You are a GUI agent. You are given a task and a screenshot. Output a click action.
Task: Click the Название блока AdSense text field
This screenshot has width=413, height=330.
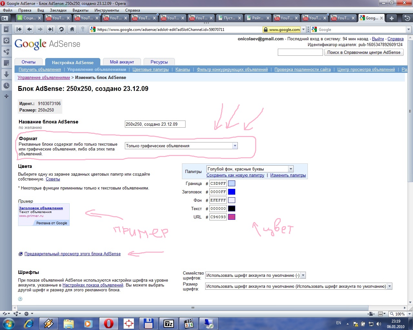(x=155, y=124)
